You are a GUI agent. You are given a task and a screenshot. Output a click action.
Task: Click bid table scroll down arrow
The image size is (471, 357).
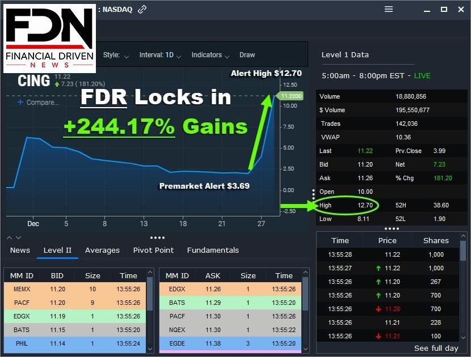[150, 349]
